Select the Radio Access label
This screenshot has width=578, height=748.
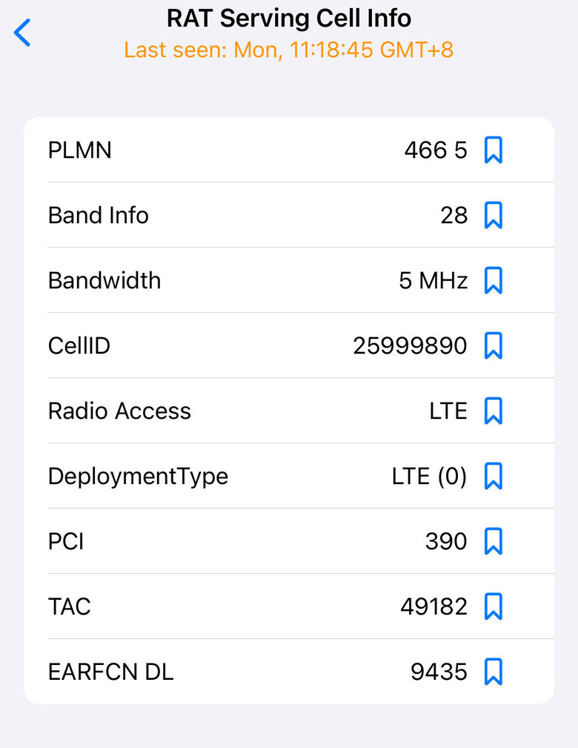tap(119, 411)
